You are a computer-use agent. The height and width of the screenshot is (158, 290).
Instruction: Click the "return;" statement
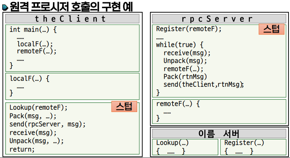click(22, 149)
